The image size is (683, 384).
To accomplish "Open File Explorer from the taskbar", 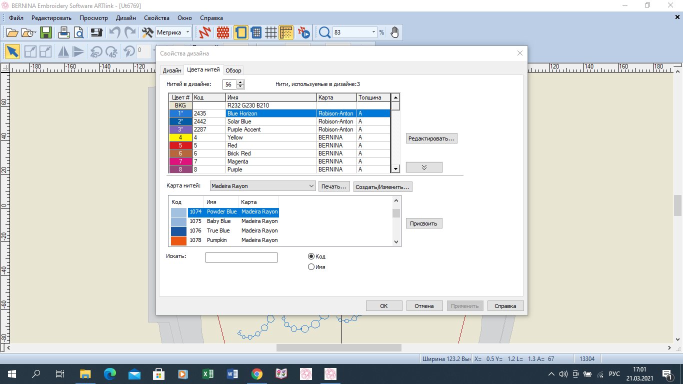I will point(85,373).
